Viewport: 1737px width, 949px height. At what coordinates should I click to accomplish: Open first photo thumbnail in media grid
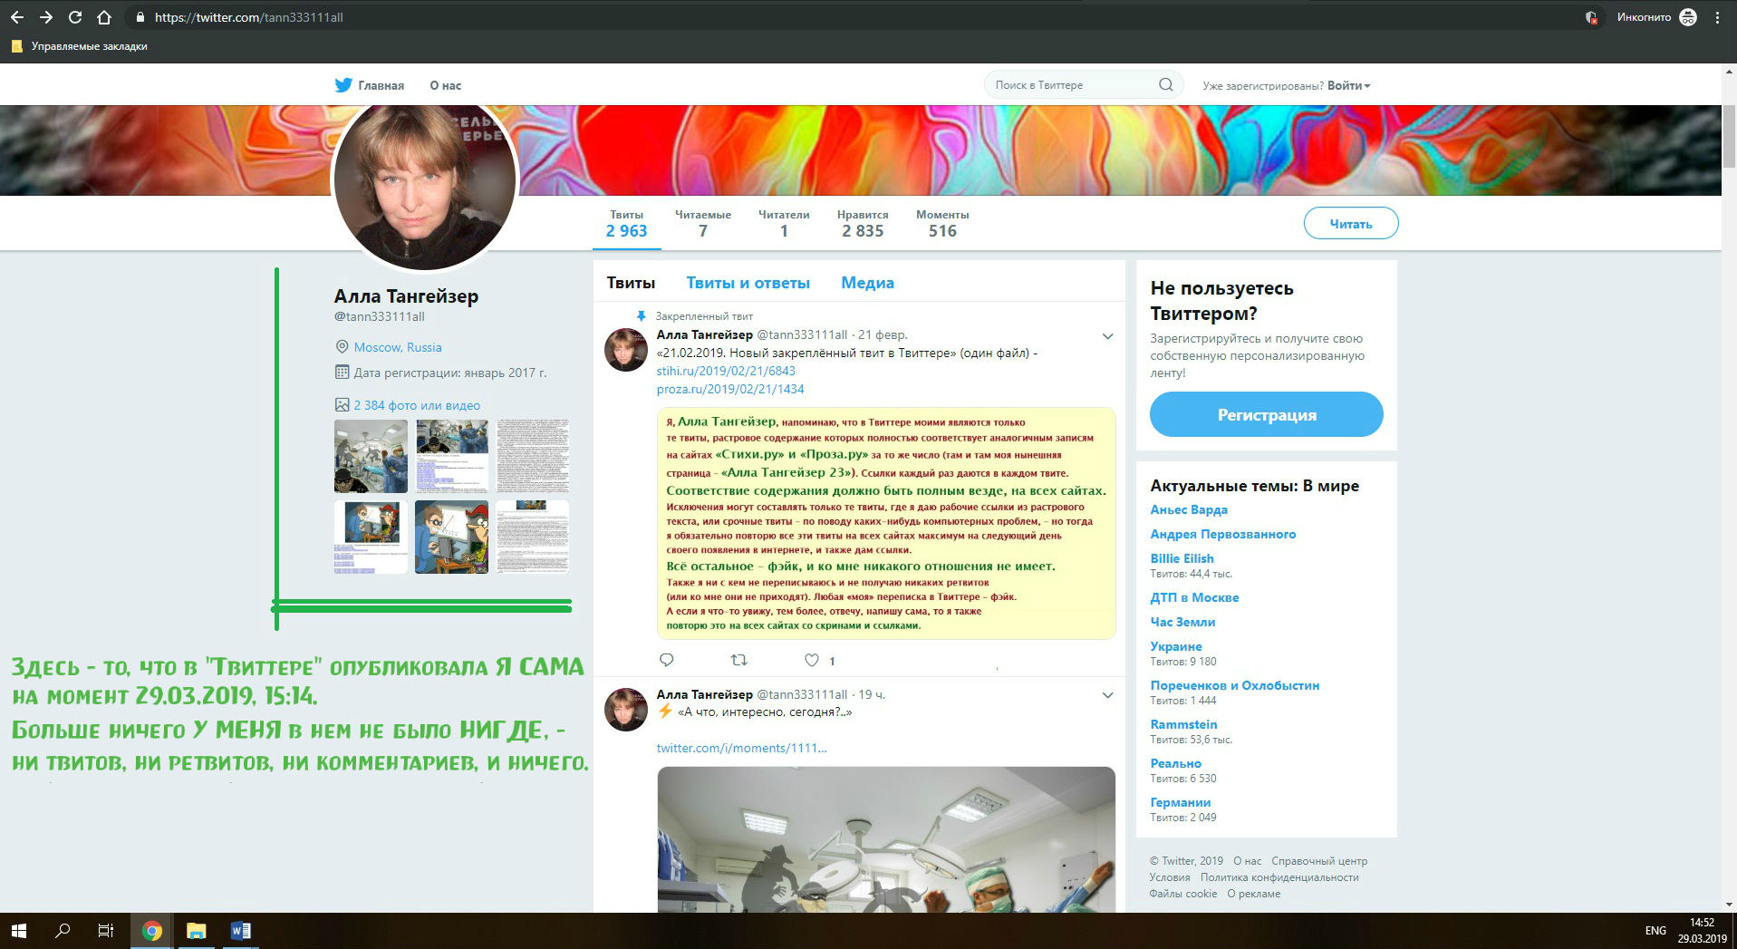(x=371, y=456)
